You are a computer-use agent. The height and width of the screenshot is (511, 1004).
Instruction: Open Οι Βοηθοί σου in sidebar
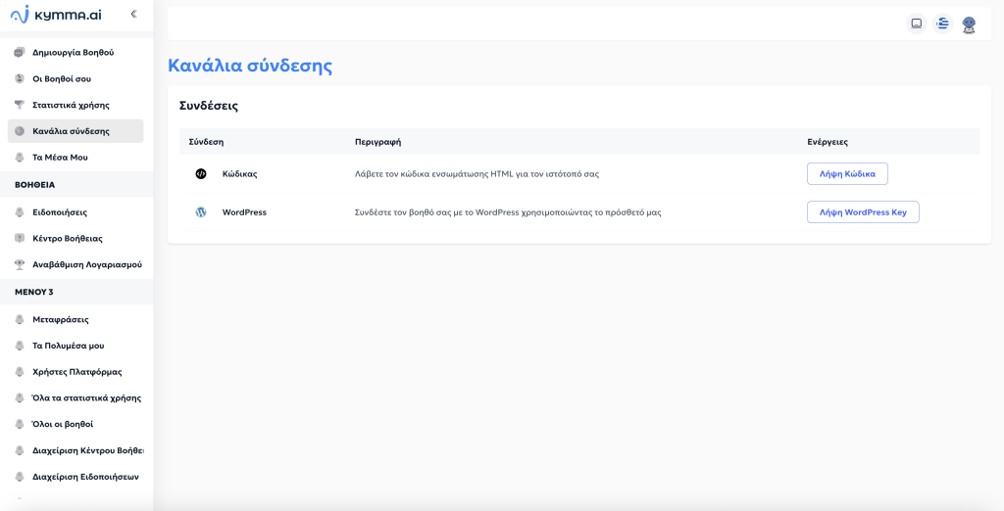(x=62, y=78)
